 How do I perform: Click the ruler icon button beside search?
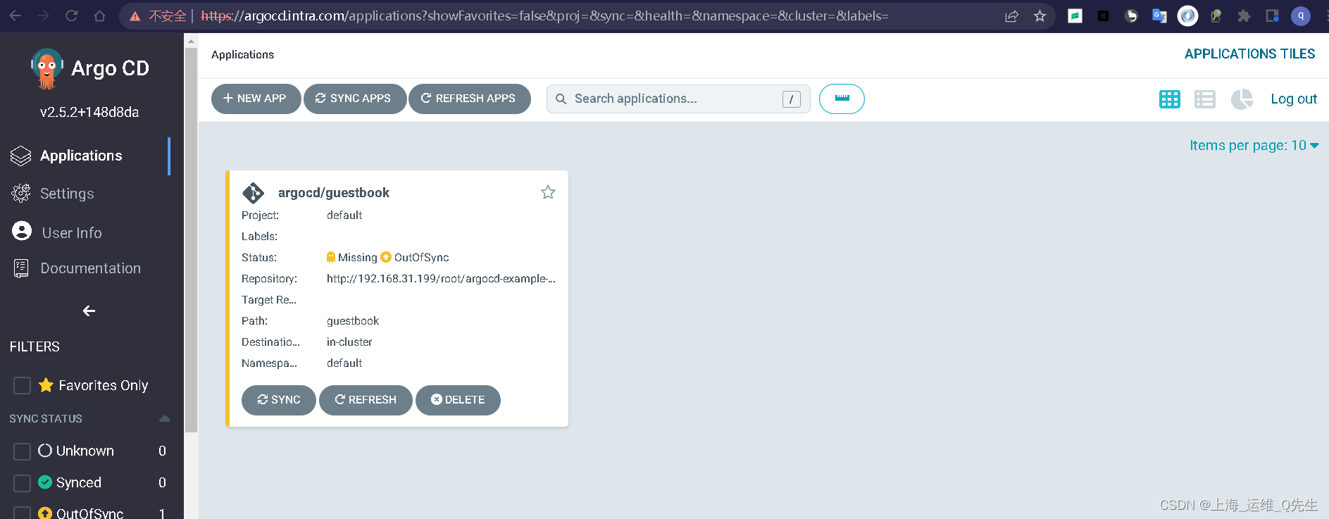tap(842, 99)
